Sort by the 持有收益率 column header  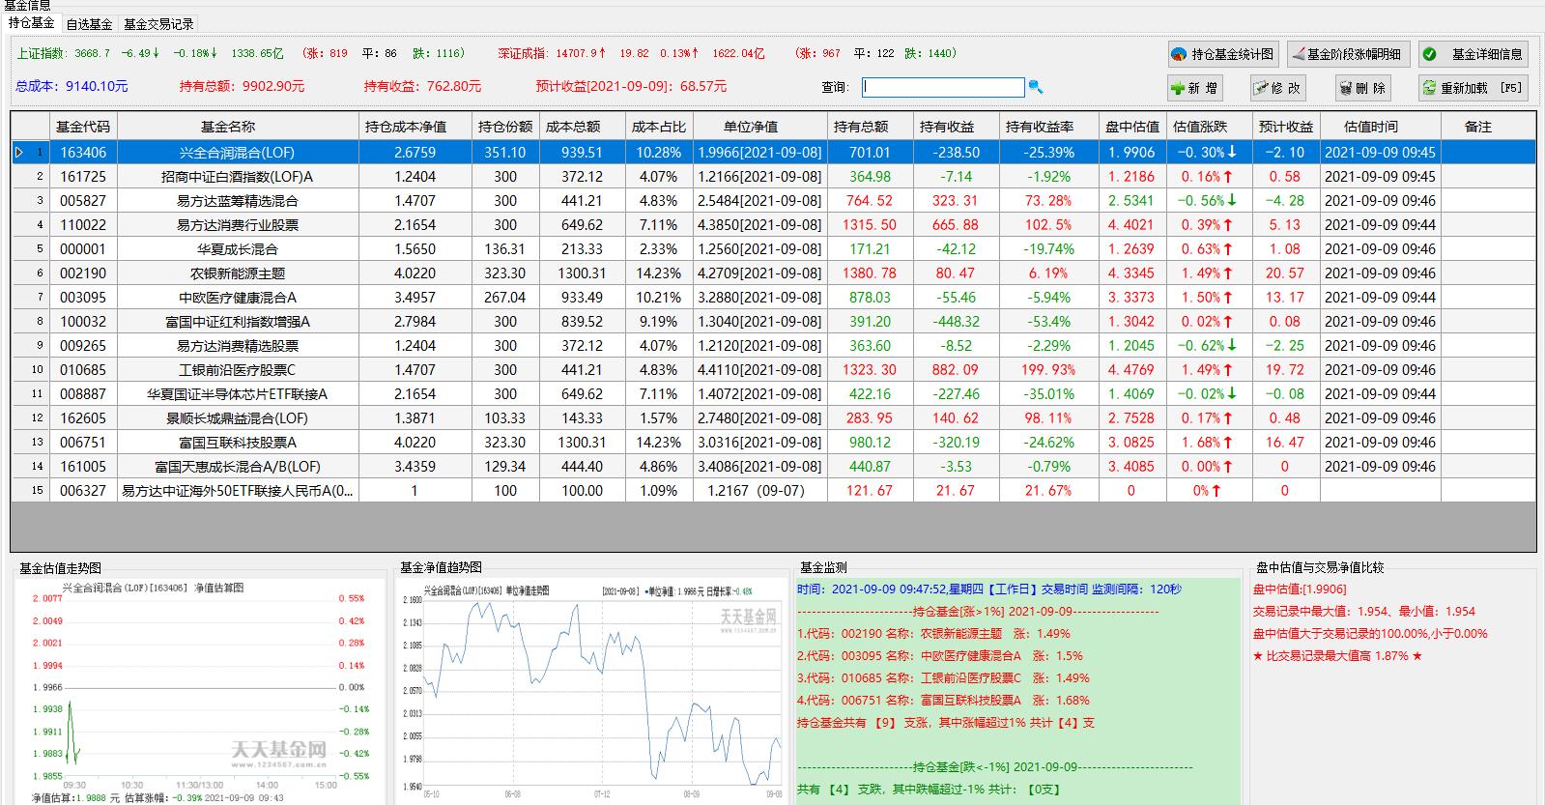point(1039,127)
